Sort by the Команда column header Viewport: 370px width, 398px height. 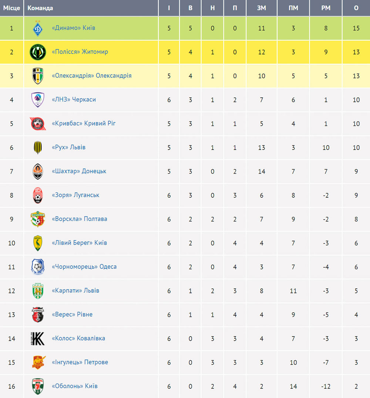(40, 8)
